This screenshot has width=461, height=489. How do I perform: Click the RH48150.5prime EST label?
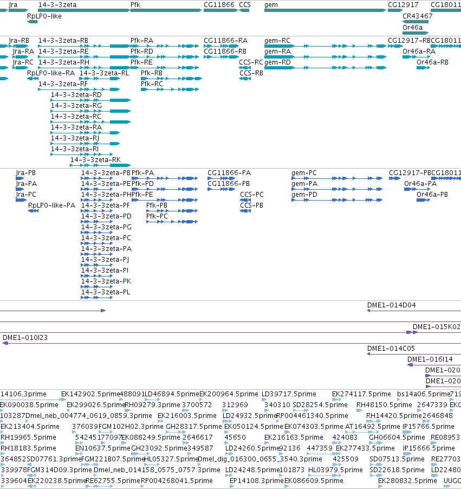384,405
